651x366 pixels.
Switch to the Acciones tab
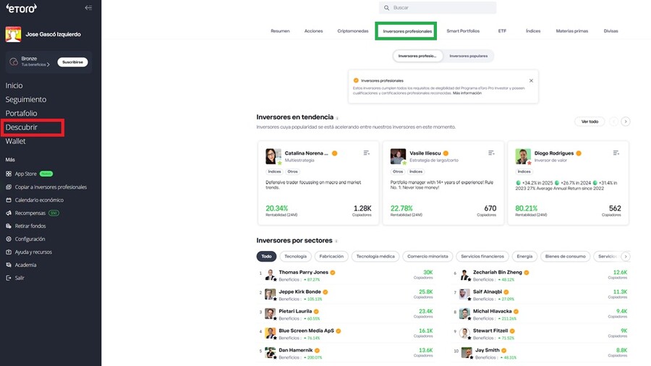click(313, 31)
